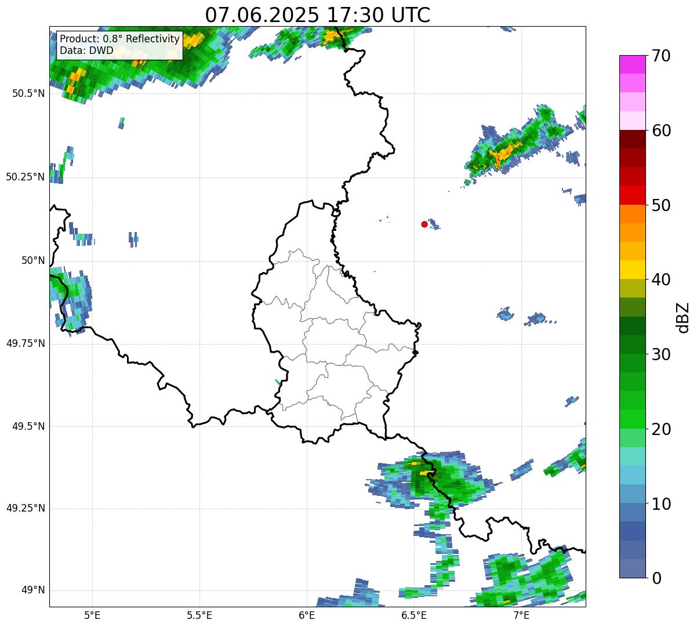Click the dark maroon swatch just below 60 dBZ
Image resolution: width=697 pixels, height=627 pixels.
tap(632, 139)
